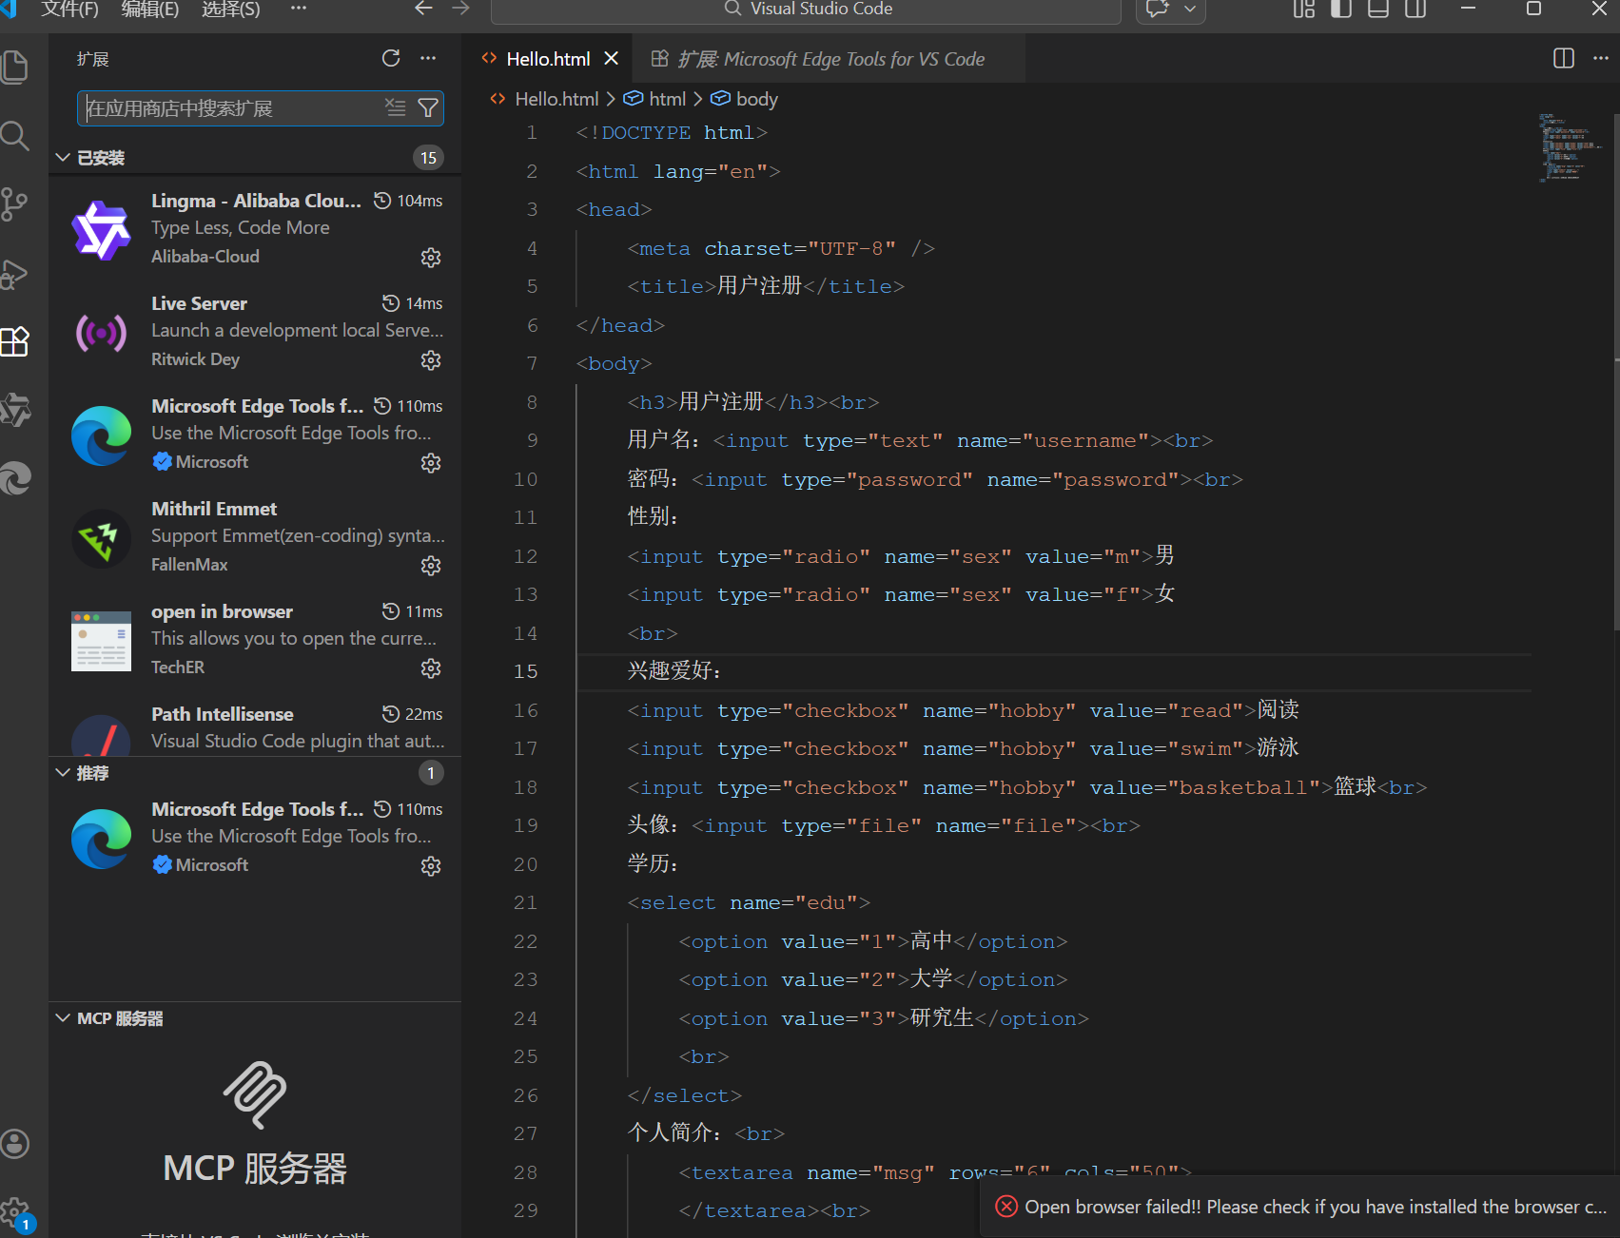Jump via the code minimap
1620x1238 pixels.
click(x=1570, y=147)
